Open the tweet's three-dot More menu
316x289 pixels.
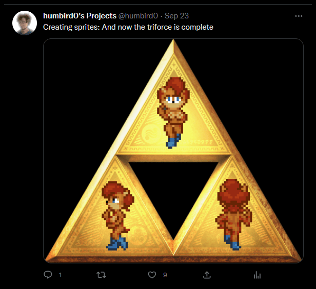click(x=299, y=16)
